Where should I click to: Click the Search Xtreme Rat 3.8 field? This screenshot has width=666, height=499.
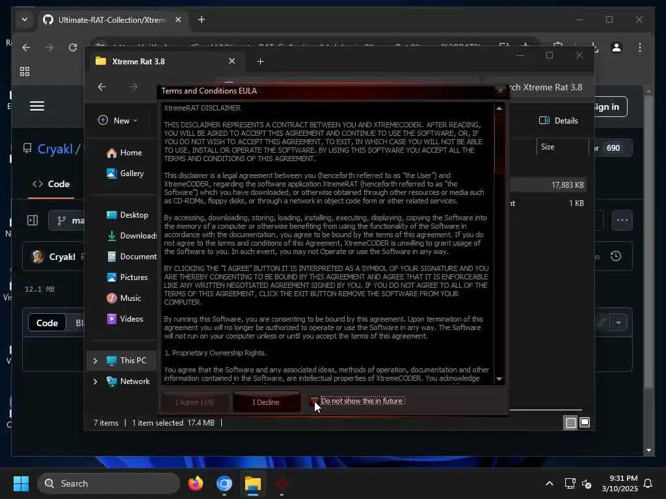coord(540,88)
